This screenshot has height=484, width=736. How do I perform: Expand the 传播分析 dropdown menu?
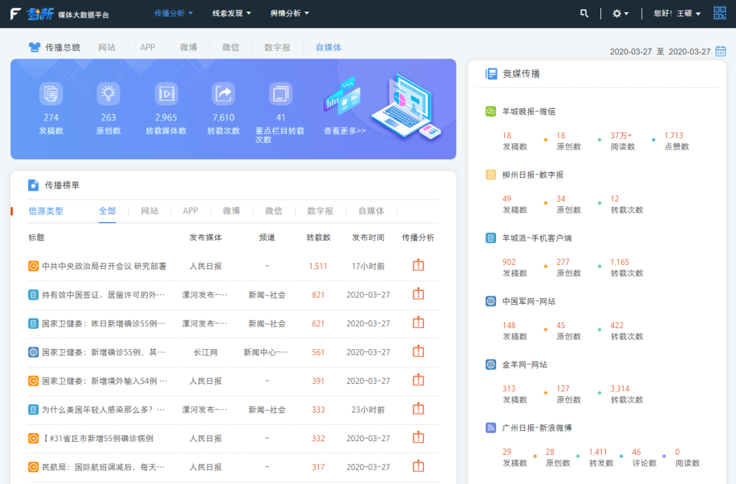click(x=173, y=14)
